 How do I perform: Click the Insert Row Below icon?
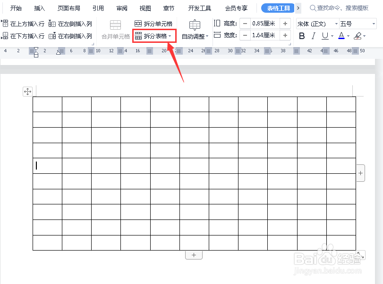pyautogui.click(x=5, y=35)
